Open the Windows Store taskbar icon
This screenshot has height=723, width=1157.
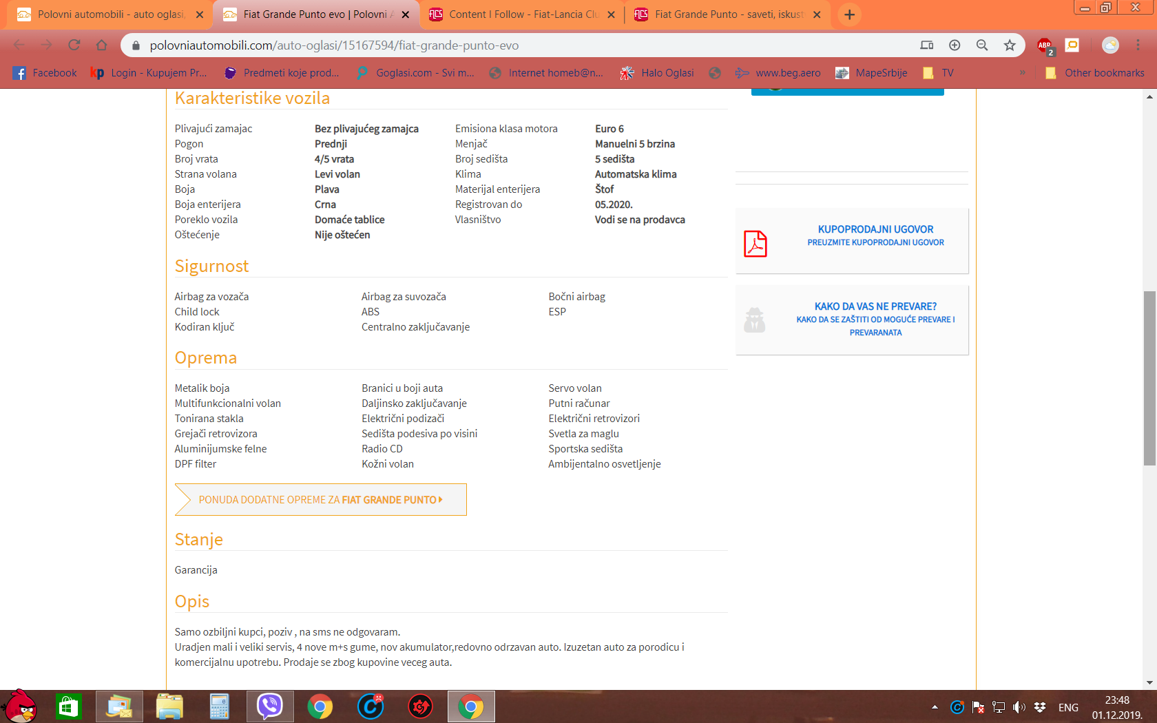tap(69, 706)
